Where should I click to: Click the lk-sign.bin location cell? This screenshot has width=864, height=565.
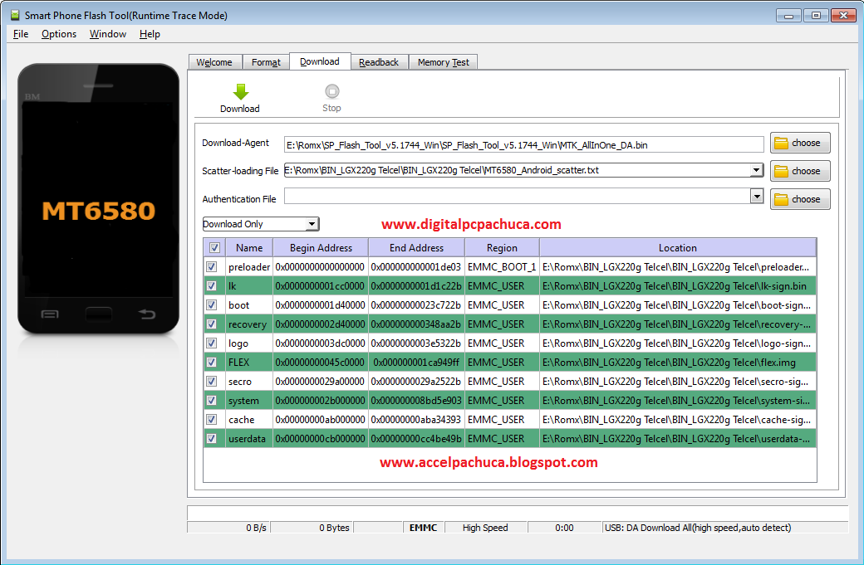tap(678, 286)
